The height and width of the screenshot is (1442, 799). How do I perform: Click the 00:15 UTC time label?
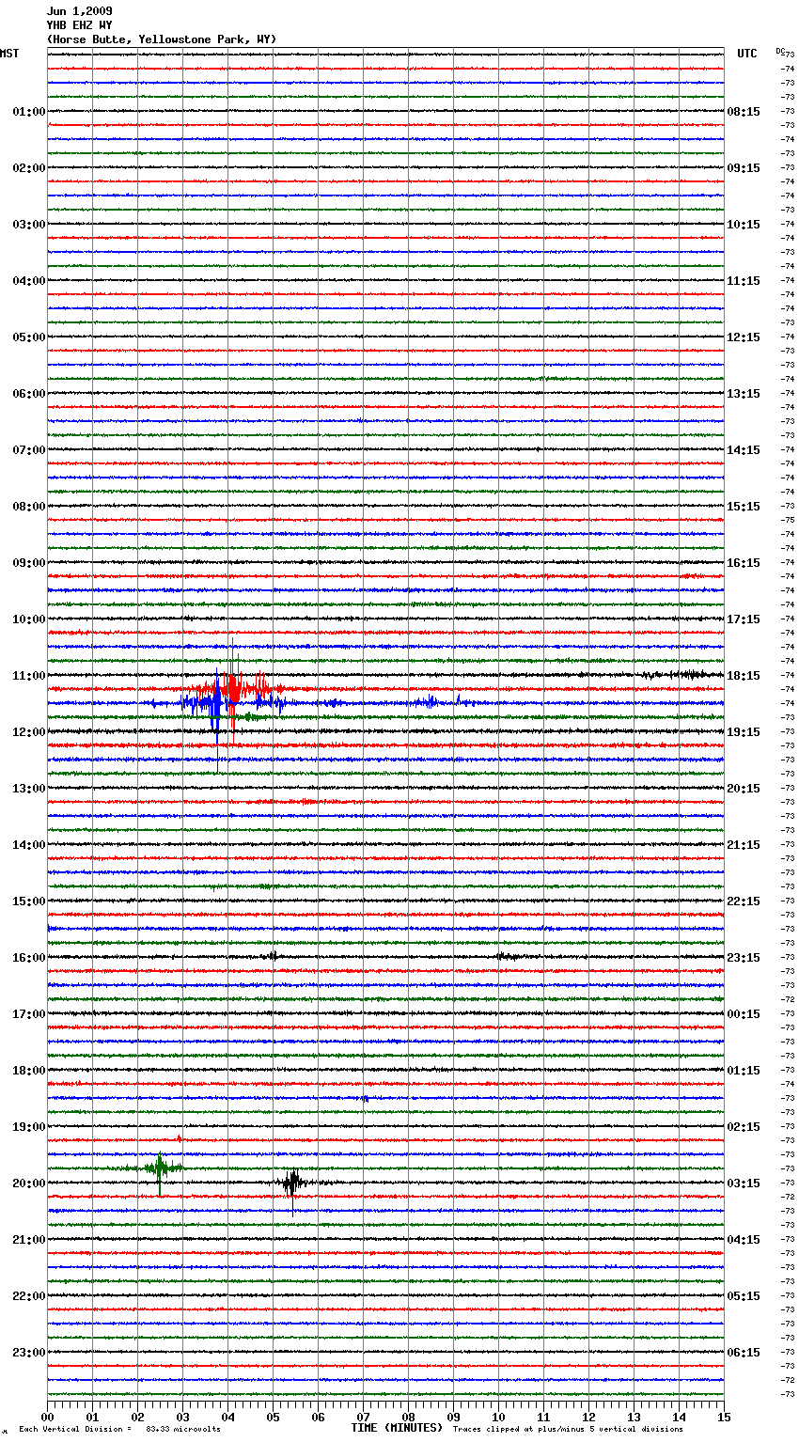[x=744, y=1014]
